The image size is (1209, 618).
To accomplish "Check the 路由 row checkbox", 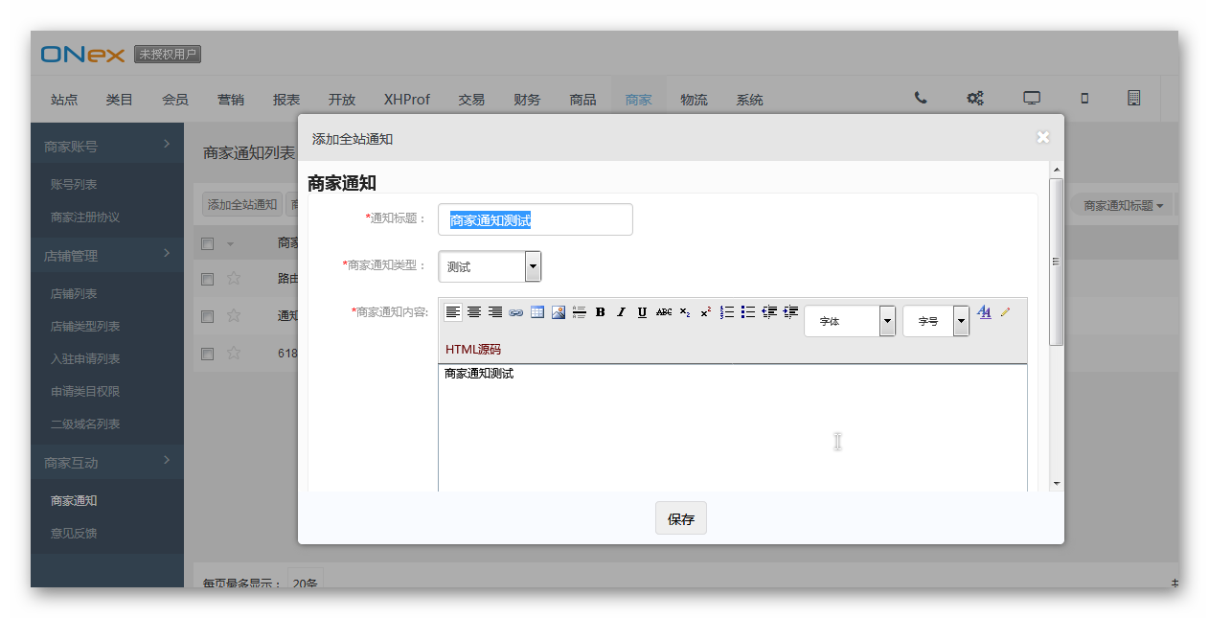I will coord(207,280).
